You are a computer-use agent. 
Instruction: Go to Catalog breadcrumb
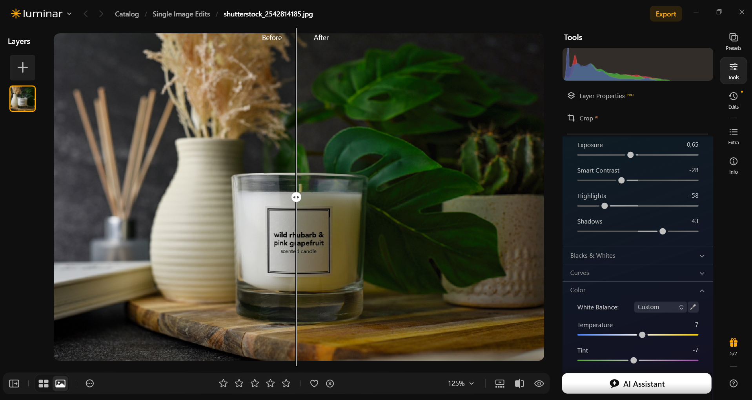(127, 14)
